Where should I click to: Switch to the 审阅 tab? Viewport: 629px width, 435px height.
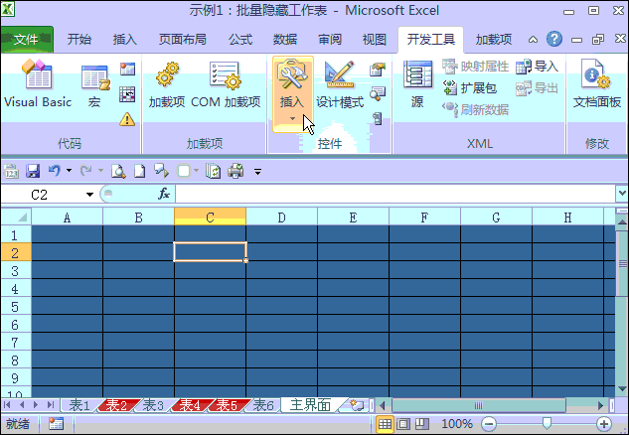click(x=330, y=40)
